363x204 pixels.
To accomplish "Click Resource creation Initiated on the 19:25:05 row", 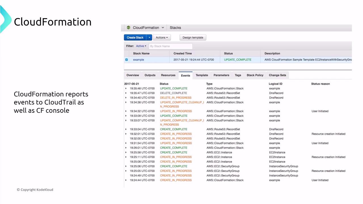I will [328, 171].
